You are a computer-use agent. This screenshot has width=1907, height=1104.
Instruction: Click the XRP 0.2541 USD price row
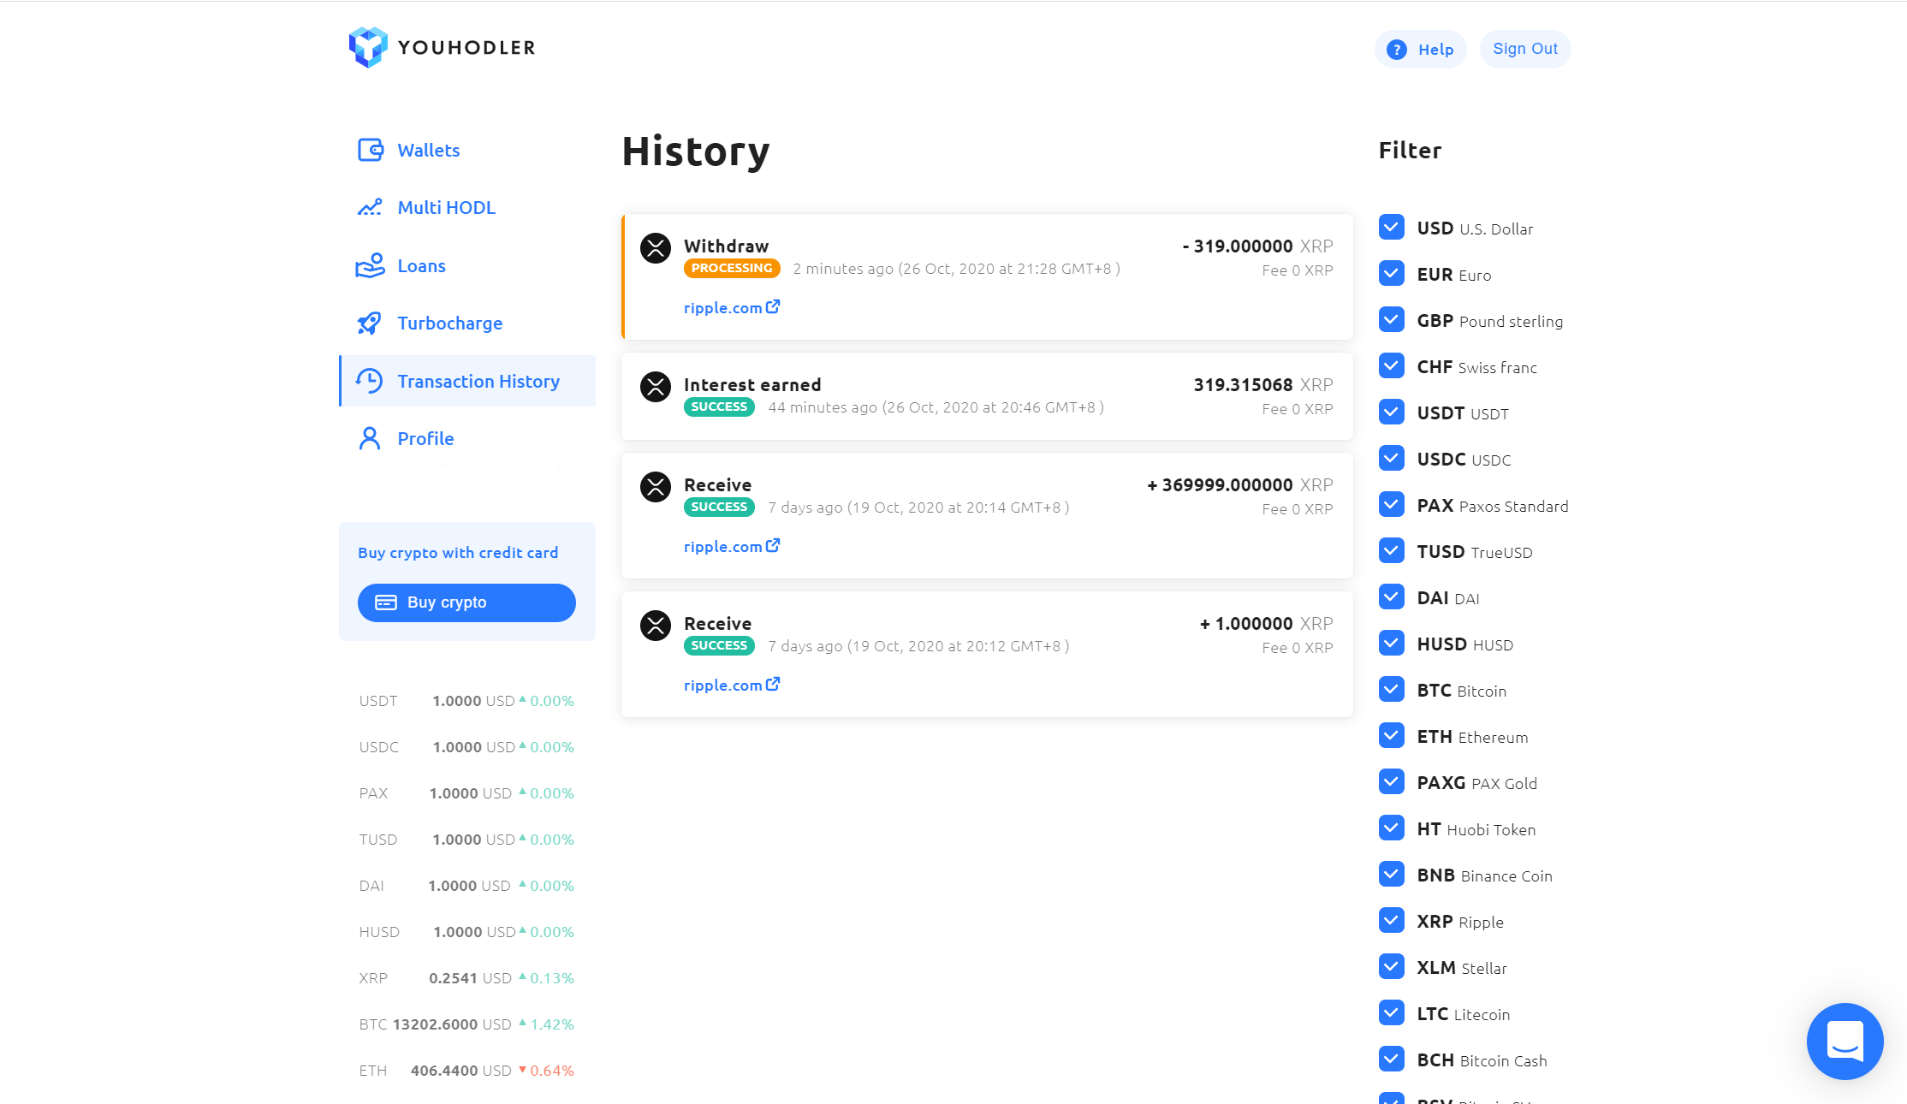pos(466,978)
